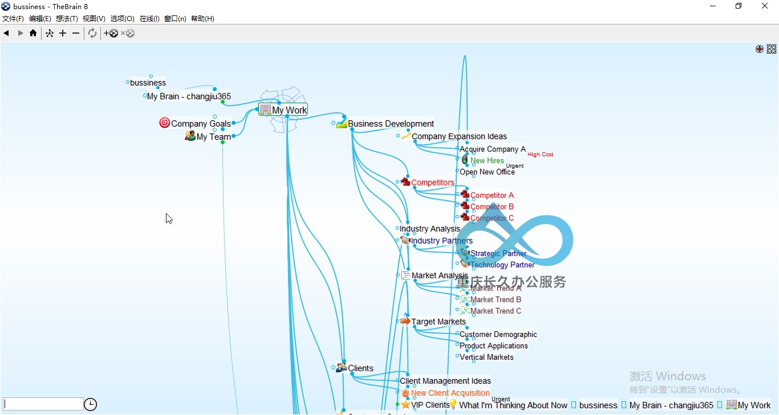This screenshot has height=415, width=779.
Task: Go back with the left arrow button
Action: pos(6,33)
